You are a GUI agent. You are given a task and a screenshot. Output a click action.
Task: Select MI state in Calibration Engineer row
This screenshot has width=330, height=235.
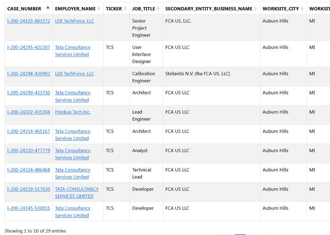(x=312, y=74)
